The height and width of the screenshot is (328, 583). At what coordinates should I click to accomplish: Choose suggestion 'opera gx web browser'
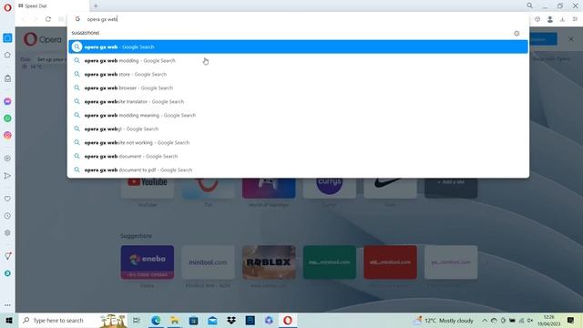click(298, 88)
